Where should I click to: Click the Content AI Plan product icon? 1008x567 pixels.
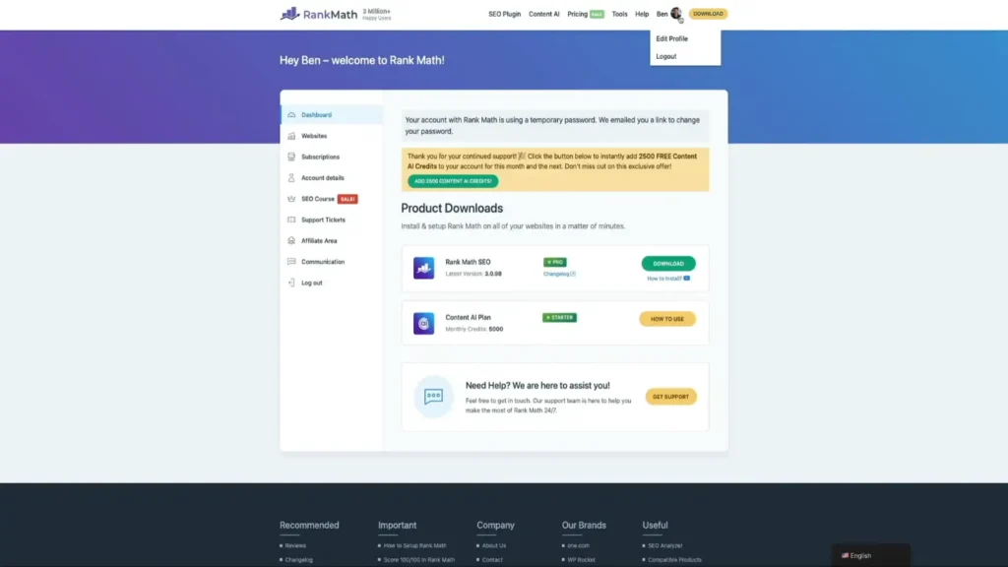pyautogui.click(x=423, y=323)
